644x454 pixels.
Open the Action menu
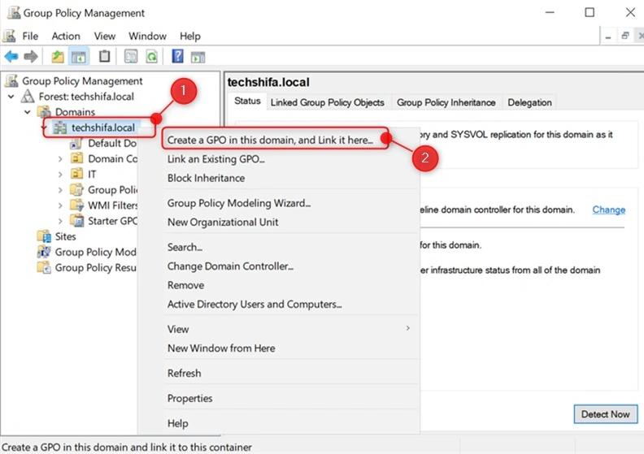(66, 36)
